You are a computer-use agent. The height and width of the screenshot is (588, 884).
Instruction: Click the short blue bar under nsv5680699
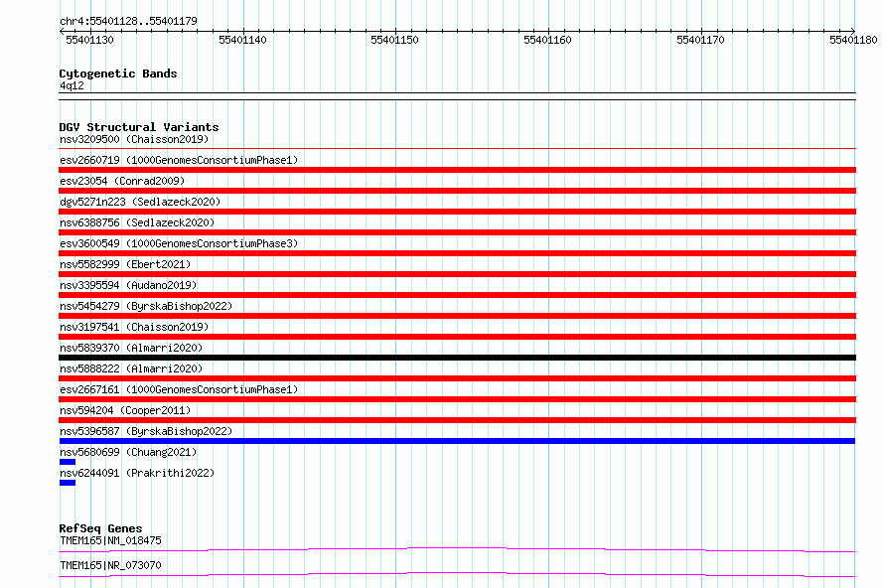(x=68, y=462)
